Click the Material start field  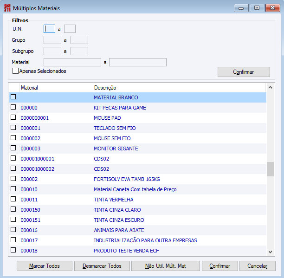point(72,62)
